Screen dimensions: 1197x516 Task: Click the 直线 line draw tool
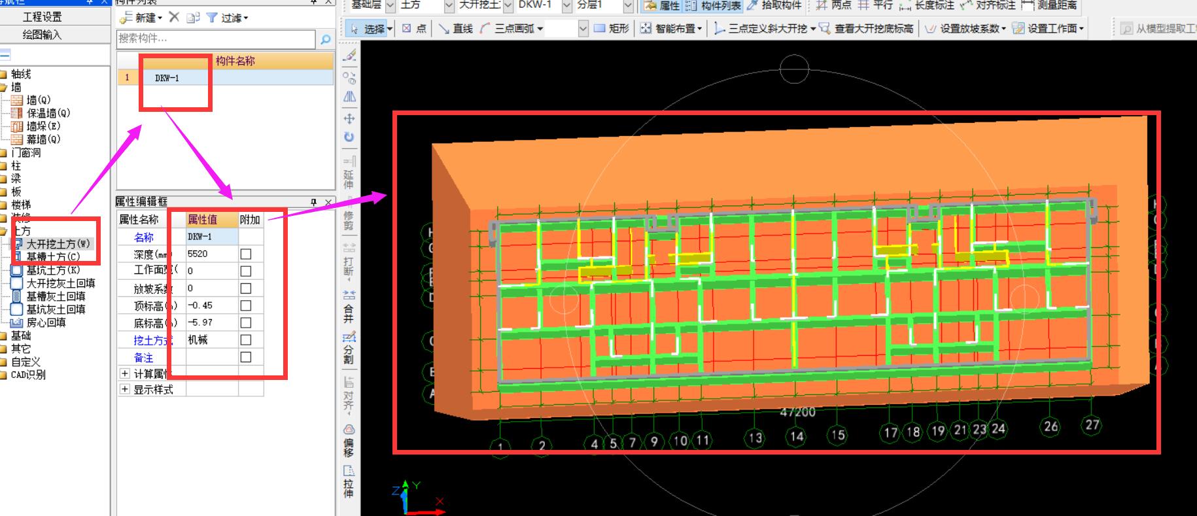coord(456,29)
